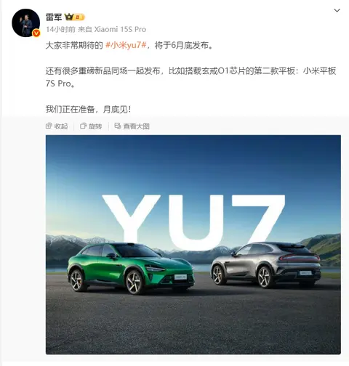
Task: Click the gold VIP level II badge
Action: [79, 17]
